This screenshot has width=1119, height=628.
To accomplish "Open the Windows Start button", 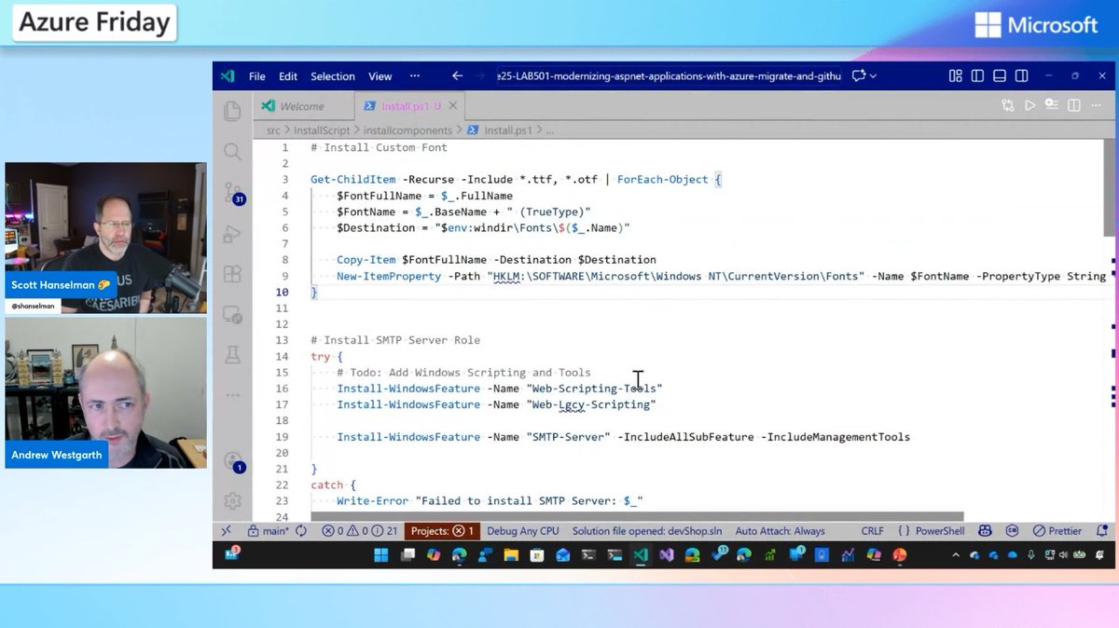I will 381,555.
